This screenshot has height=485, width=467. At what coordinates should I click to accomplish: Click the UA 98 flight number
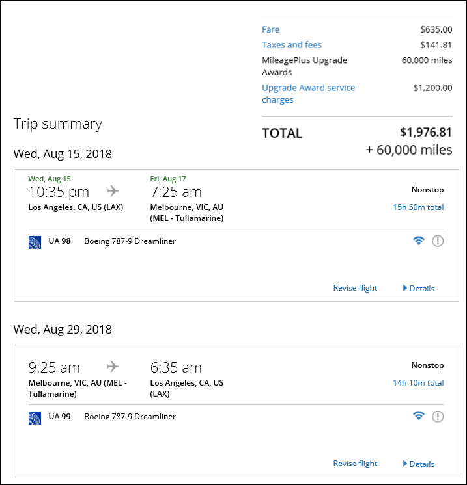59,241
